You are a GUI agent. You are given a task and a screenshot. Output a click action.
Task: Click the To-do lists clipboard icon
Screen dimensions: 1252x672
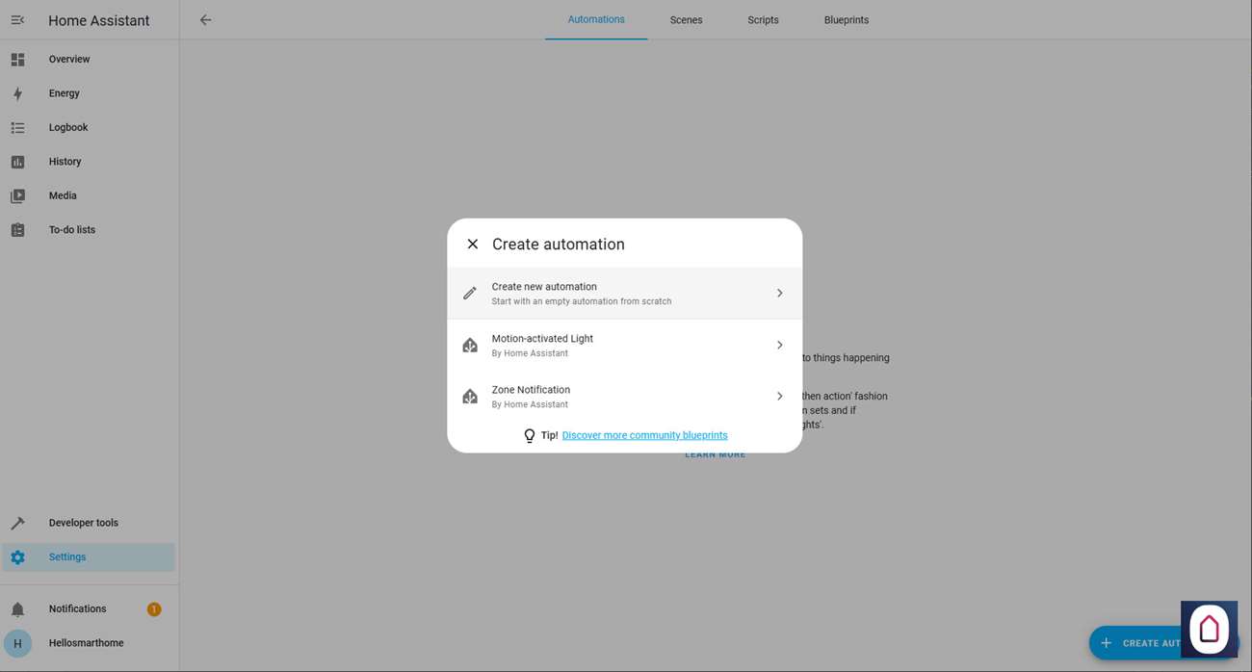tap(17, 230)
